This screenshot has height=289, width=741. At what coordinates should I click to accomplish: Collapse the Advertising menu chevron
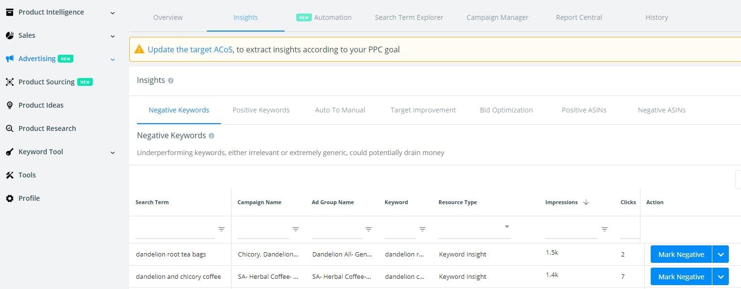click(113, 59)
